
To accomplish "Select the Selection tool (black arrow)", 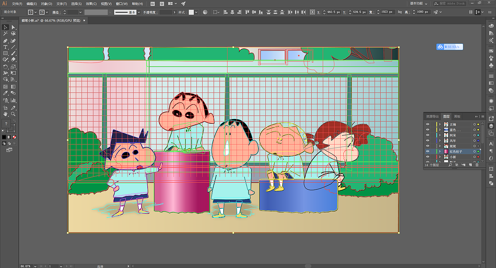I will coord(5,27).
